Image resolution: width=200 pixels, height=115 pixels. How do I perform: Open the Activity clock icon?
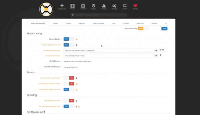pos(93,7)
